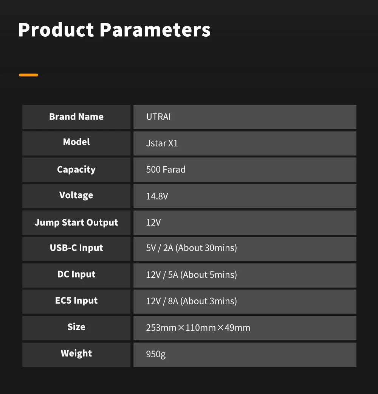Click the orange accent bar under heading

[x=28, y=75]
